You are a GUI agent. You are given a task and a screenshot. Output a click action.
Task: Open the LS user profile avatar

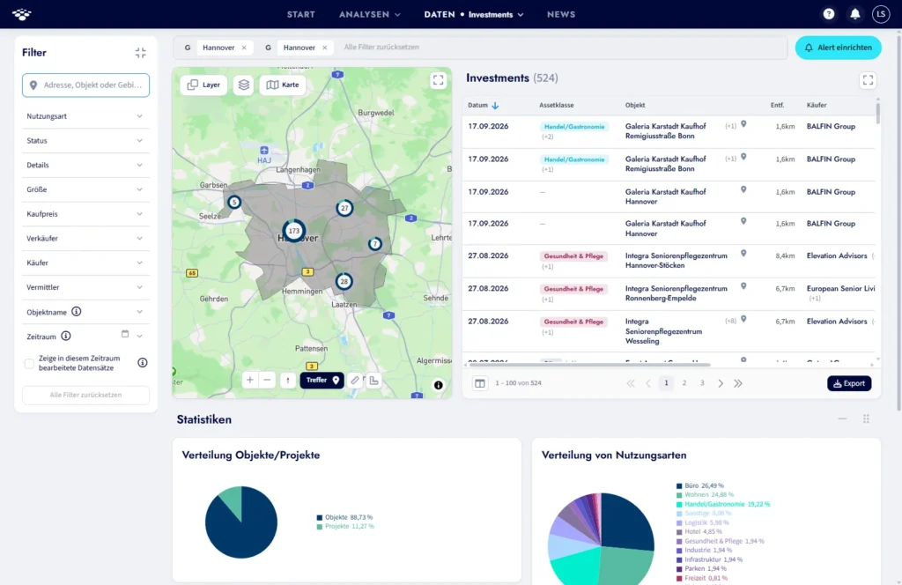pyautogui.click(x=881, y=14)
